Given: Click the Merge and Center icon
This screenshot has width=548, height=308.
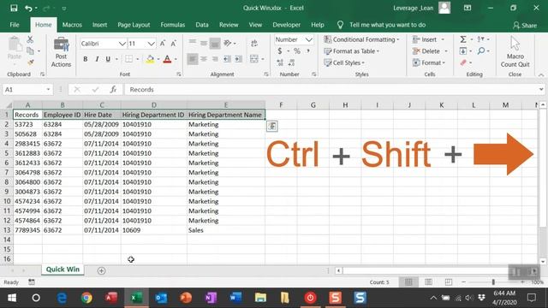Looking at the screenshot, I should [x=254, y=59].
